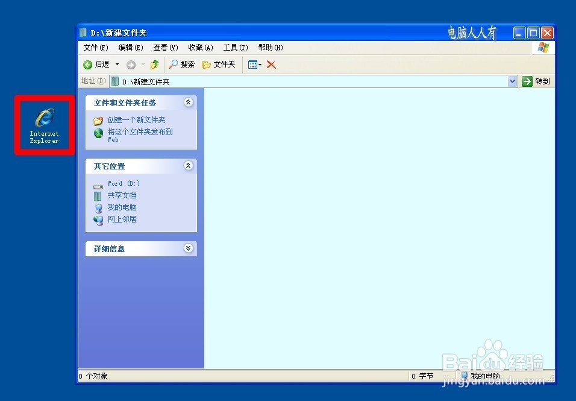Click the new folder icon beside 创建一个新文件夹

tap(98, 121)
